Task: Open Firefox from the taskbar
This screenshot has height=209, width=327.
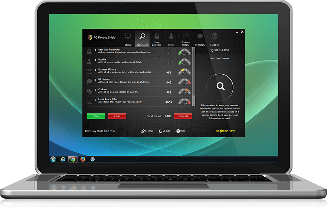Action: (x=83, y=159)
